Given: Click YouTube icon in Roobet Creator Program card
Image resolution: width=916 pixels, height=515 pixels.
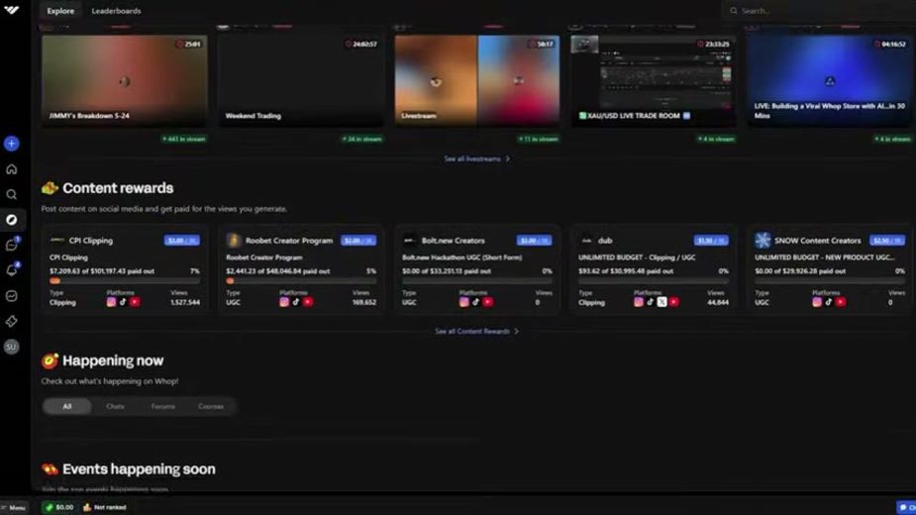Looking at the screenshot, I should (x=308, y=302).
